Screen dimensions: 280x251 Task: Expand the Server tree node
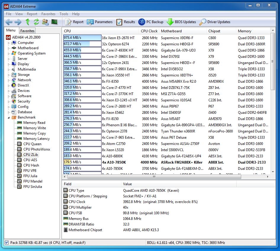click(x=9, y=59)
